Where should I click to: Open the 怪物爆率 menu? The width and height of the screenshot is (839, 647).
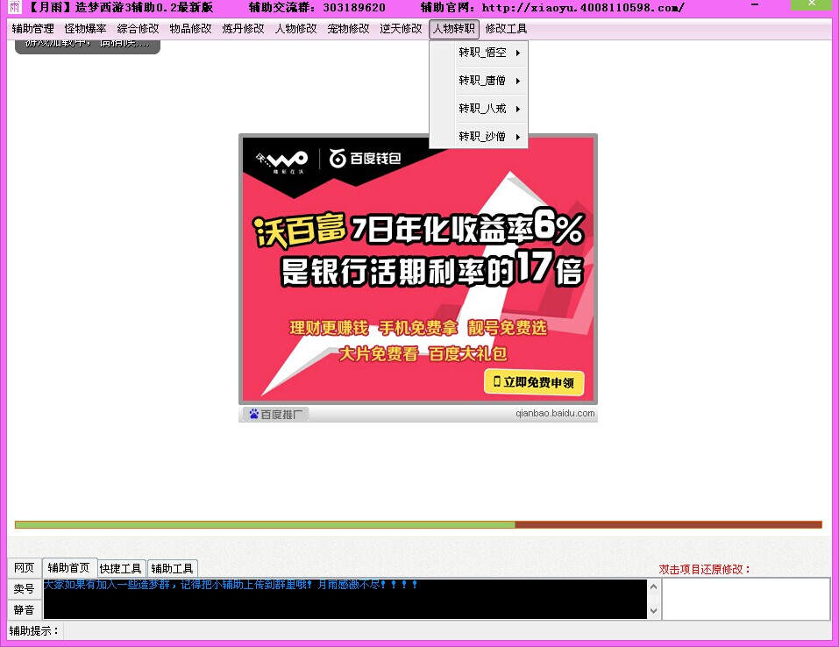tap(85, 29)
